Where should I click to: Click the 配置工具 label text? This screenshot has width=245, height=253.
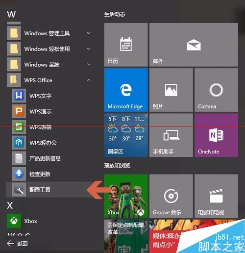(x=40, y=190)
